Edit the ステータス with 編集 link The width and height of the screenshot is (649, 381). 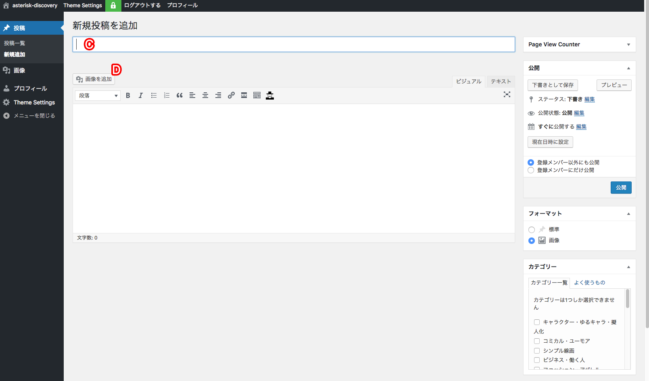590,99
